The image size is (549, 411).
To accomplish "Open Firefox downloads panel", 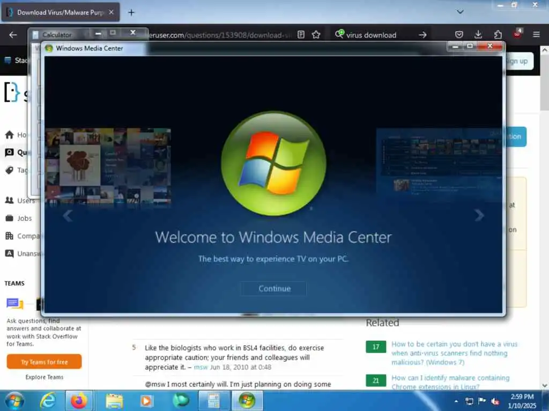I will pos(478,35).
